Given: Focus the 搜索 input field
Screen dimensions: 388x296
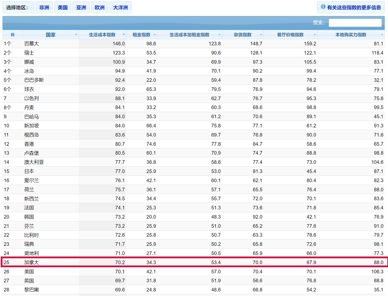Looking at the screenshot, I should 355,23.
